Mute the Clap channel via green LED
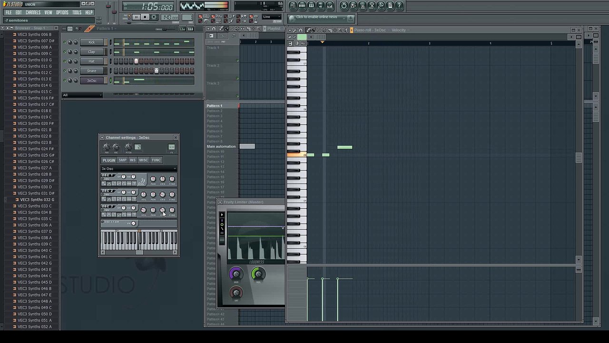The width and height of the screenshot is (609, 343). (x=65, y=51)
